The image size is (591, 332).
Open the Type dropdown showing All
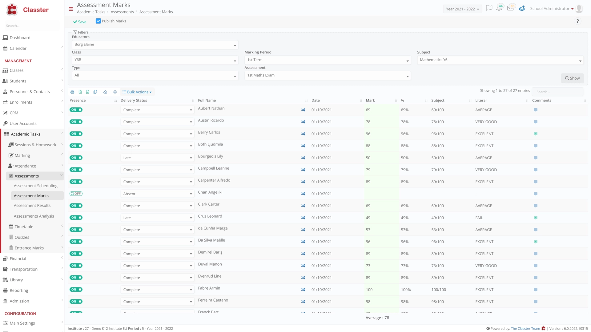[x=155, y=75]
